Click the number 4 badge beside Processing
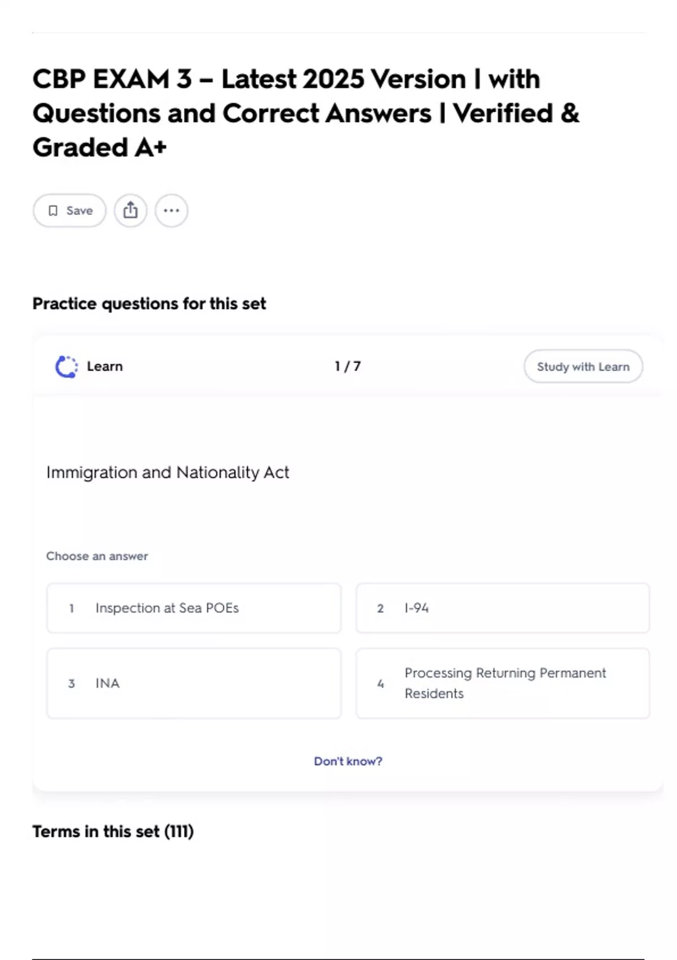The image size is (677, 960). pyautogui.click(x=380, y=683)
